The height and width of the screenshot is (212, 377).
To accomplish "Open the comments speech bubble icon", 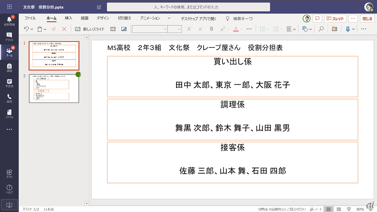I will (317, 18).
